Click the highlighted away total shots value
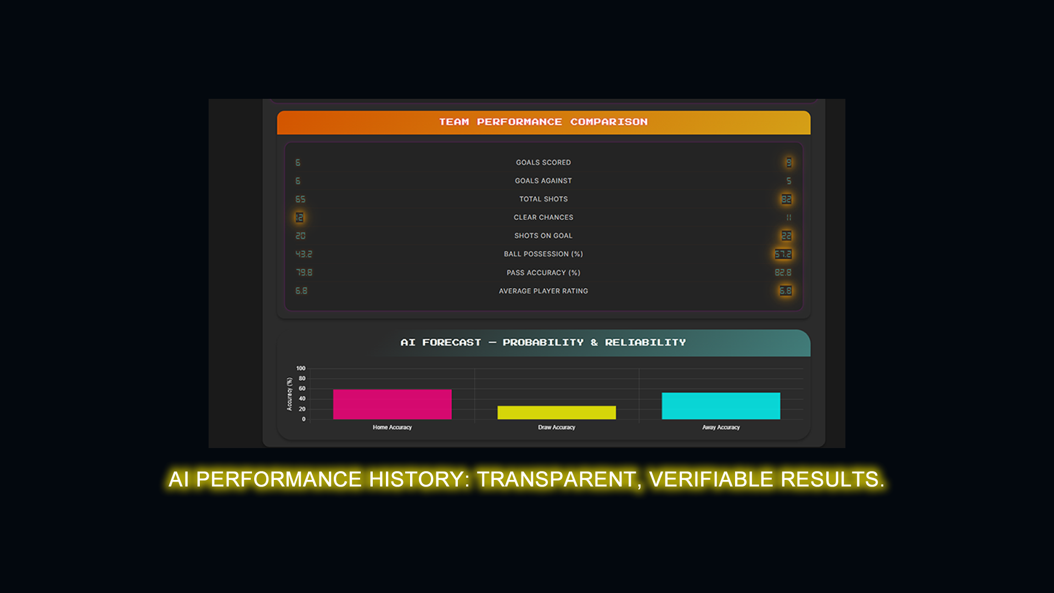This screenshot has width=1054, height=593. tap(786, 199)
